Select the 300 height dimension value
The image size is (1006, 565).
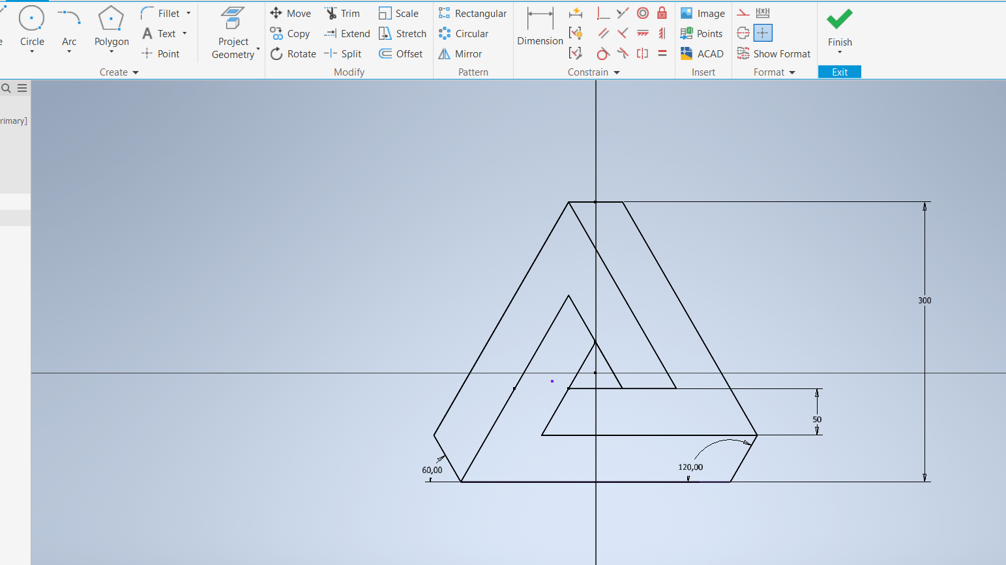pyautogui.click(x=925, y=300)
